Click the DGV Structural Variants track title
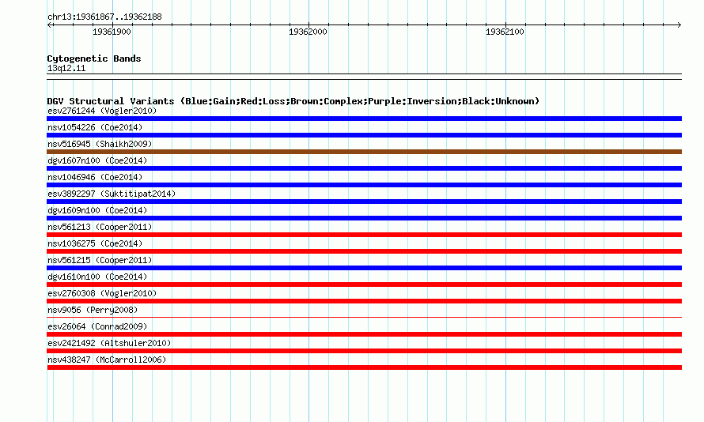This screenshot has width=704, height=422. (293, 101)
